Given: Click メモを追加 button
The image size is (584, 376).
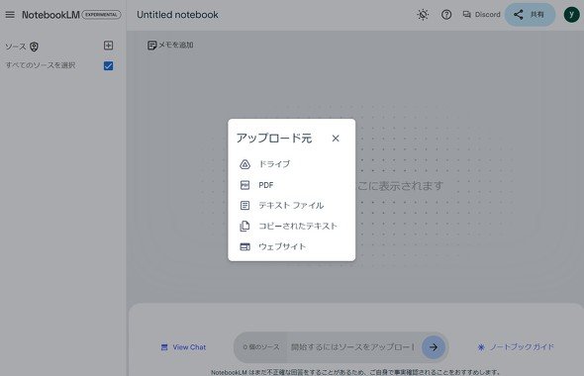Looking at the screenshot, I should coord(170,46).
